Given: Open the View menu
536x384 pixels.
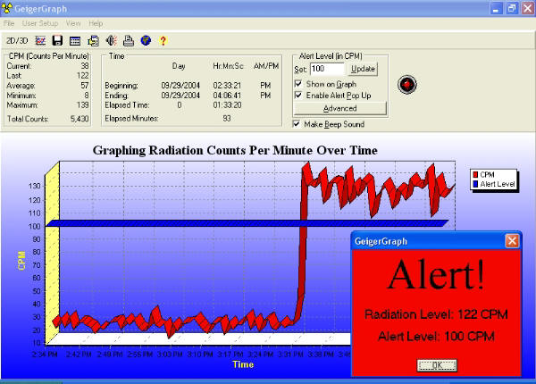Looking at the screenshot, I should 73,23.
